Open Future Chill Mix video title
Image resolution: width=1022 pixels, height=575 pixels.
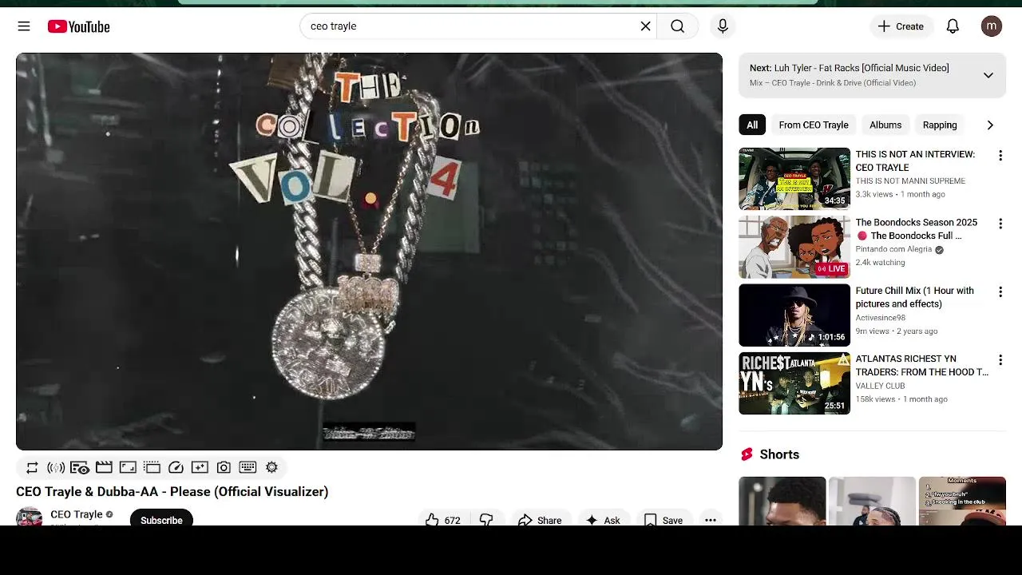(x=915, y=297)
